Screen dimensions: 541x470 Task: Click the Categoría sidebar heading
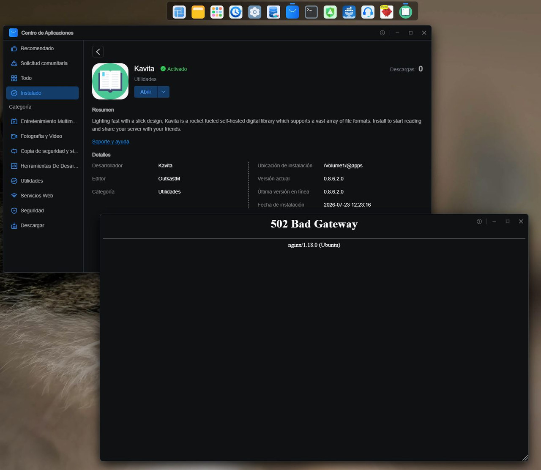point(20,107)
